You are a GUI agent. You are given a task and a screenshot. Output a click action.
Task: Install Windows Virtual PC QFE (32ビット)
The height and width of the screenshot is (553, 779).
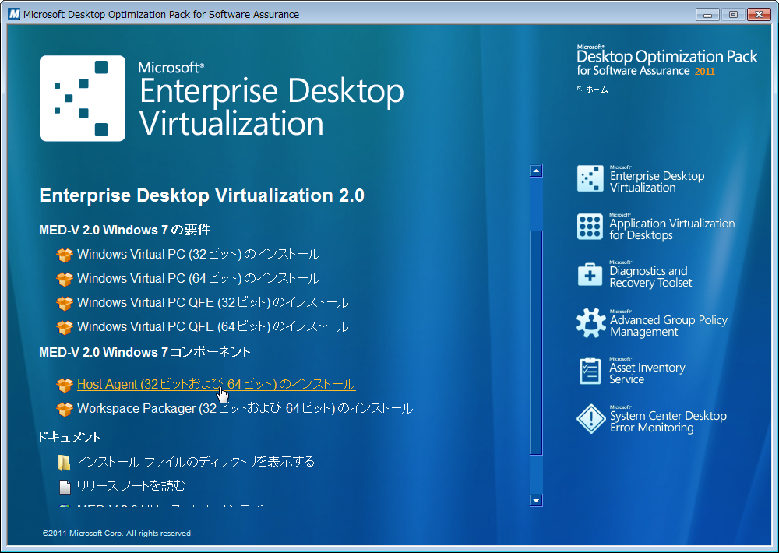click(213, 302)
